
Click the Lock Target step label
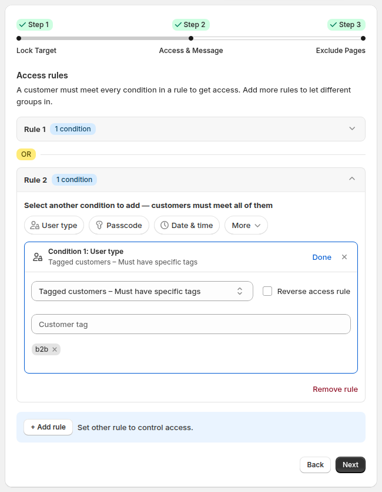[x=36, y=51]
